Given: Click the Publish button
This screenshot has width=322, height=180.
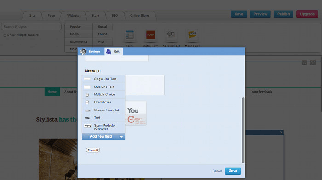Looking at the screenshot, I should [x=284, y=14].
